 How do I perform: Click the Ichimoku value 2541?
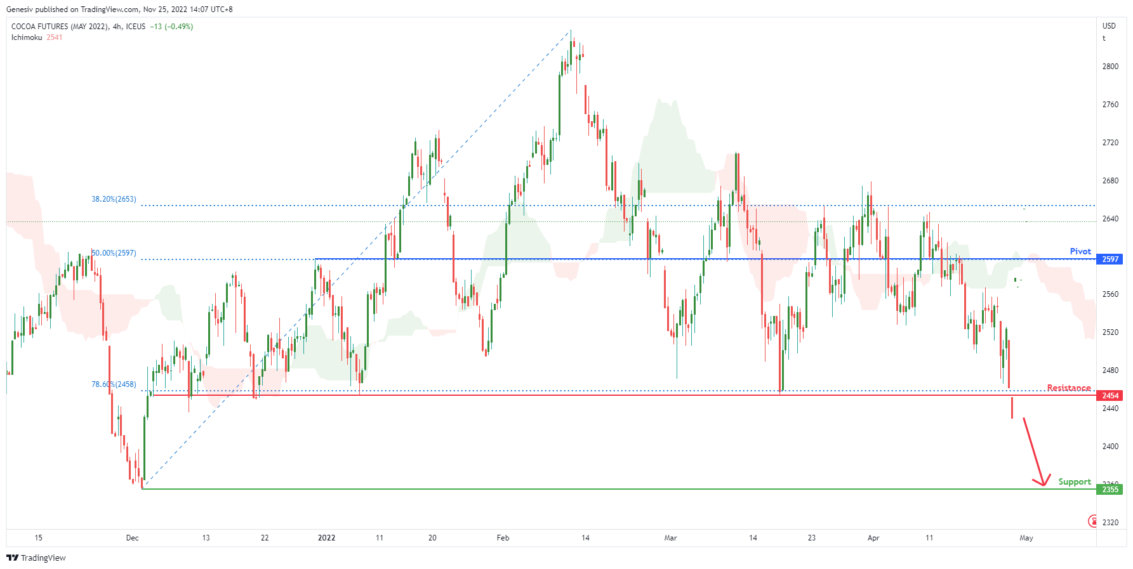coord(55,37)
